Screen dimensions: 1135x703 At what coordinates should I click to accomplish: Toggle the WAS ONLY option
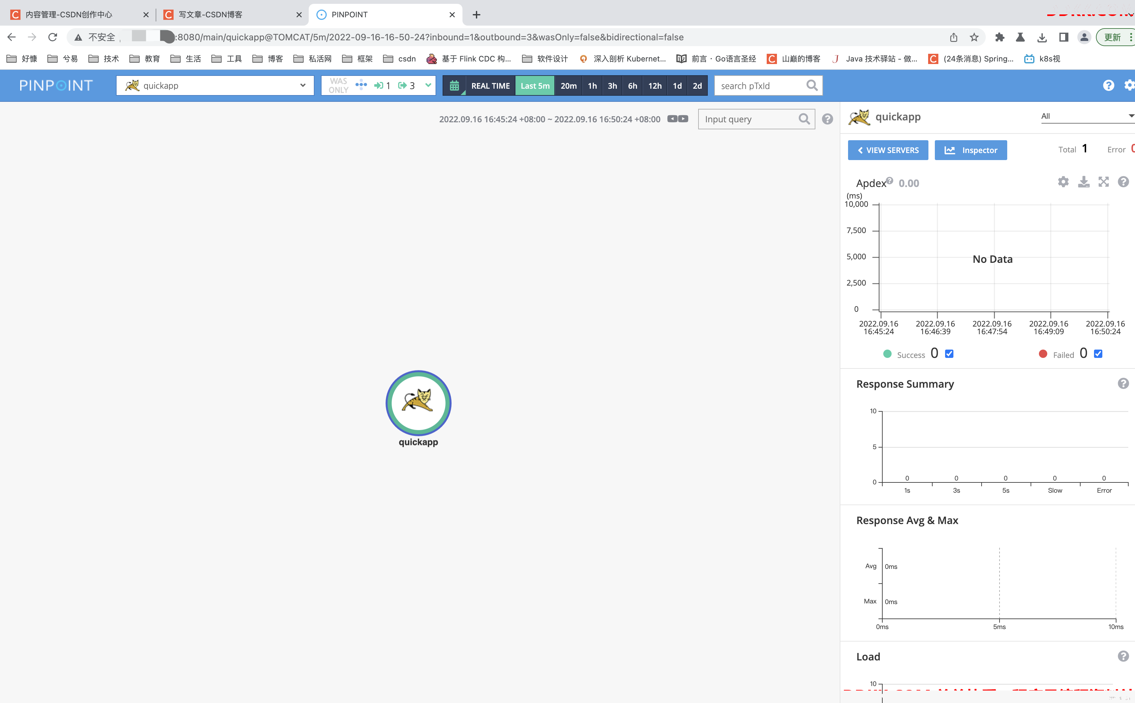click(x=339, y=85)
